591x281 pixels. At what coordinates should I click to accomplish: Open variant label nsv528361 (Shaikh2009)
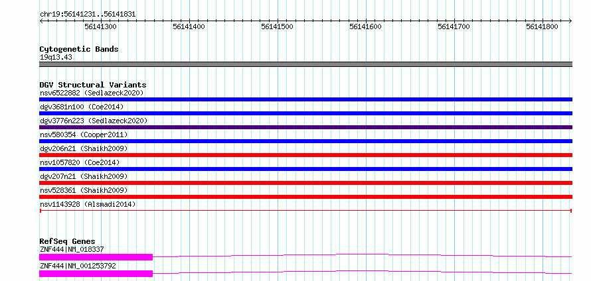click(84, 190)
